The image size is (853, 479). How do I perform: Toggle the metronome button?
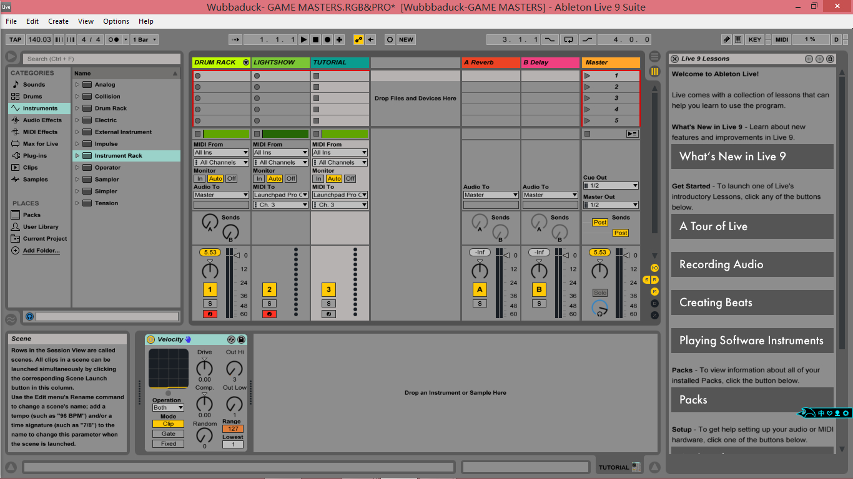point(114,39)
